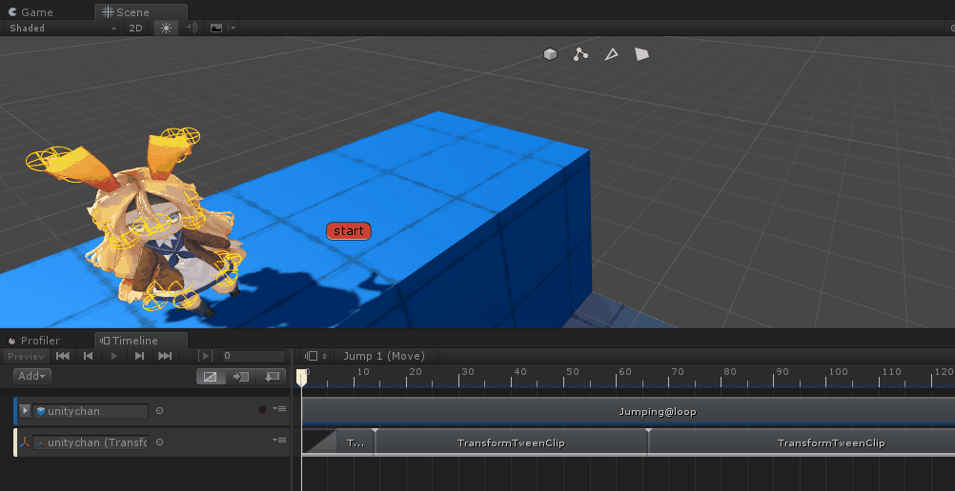The image size is (955, 491).
Task: Click the cube icon overlay in scene
Action: 550,54
